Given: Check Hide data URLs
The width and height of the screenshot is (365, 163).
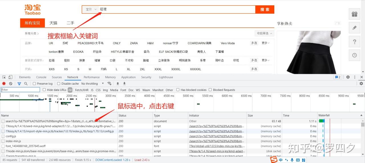Looking at the screenshot, I should 44,90.
